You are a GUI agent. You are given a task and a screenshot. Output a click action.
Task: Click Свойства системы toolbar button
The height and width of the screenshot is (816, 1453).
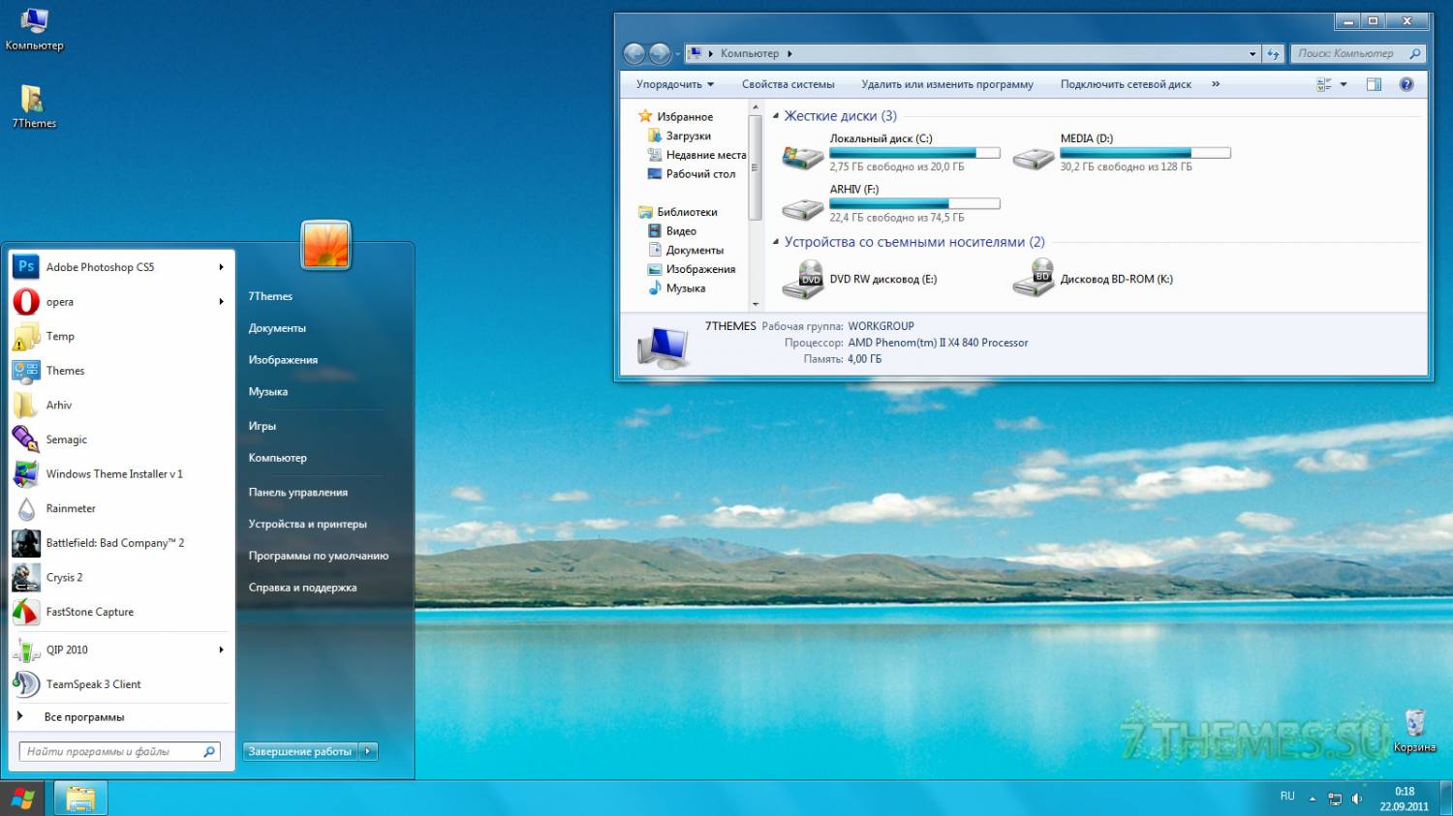[x=788, y=84]
